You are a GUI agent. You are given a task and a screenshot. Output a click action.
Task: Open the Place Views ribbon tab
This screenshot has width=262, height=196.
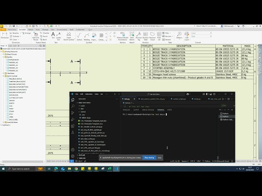[12, 30]
